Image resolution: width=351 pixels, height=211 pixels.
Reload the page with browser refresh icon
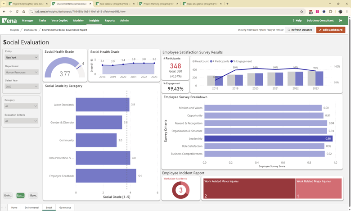pyautogui.click(x=17, y=12)
